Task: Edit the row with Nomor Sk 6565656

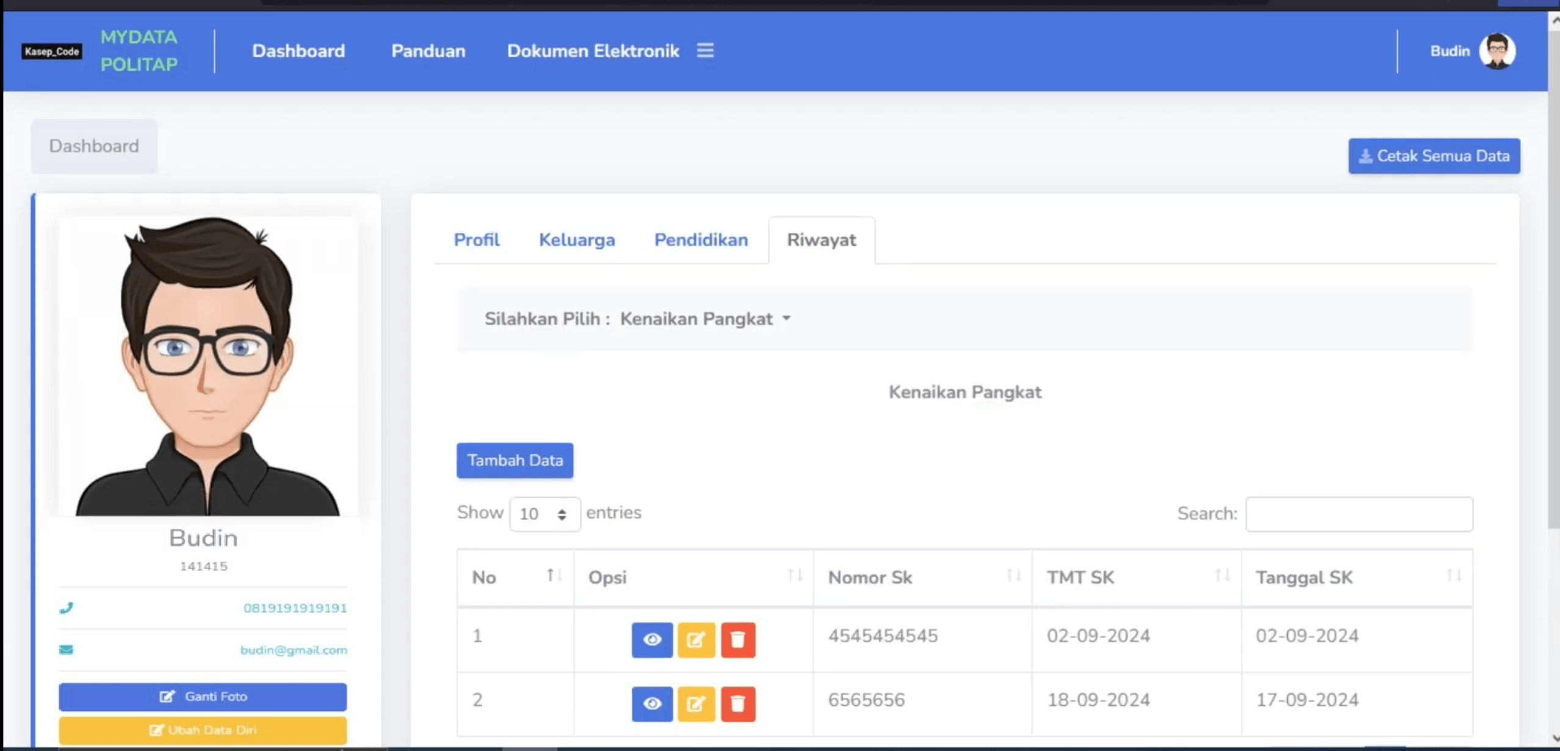Action: click(696, 704)
